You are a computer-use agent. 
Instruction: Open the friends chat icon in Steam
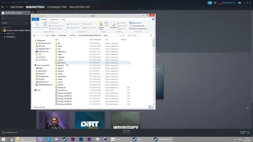tap(248, 133)
